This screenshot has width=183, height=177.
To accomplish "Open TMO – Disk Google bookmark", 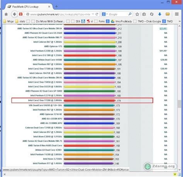I will (x=147, y=21).
